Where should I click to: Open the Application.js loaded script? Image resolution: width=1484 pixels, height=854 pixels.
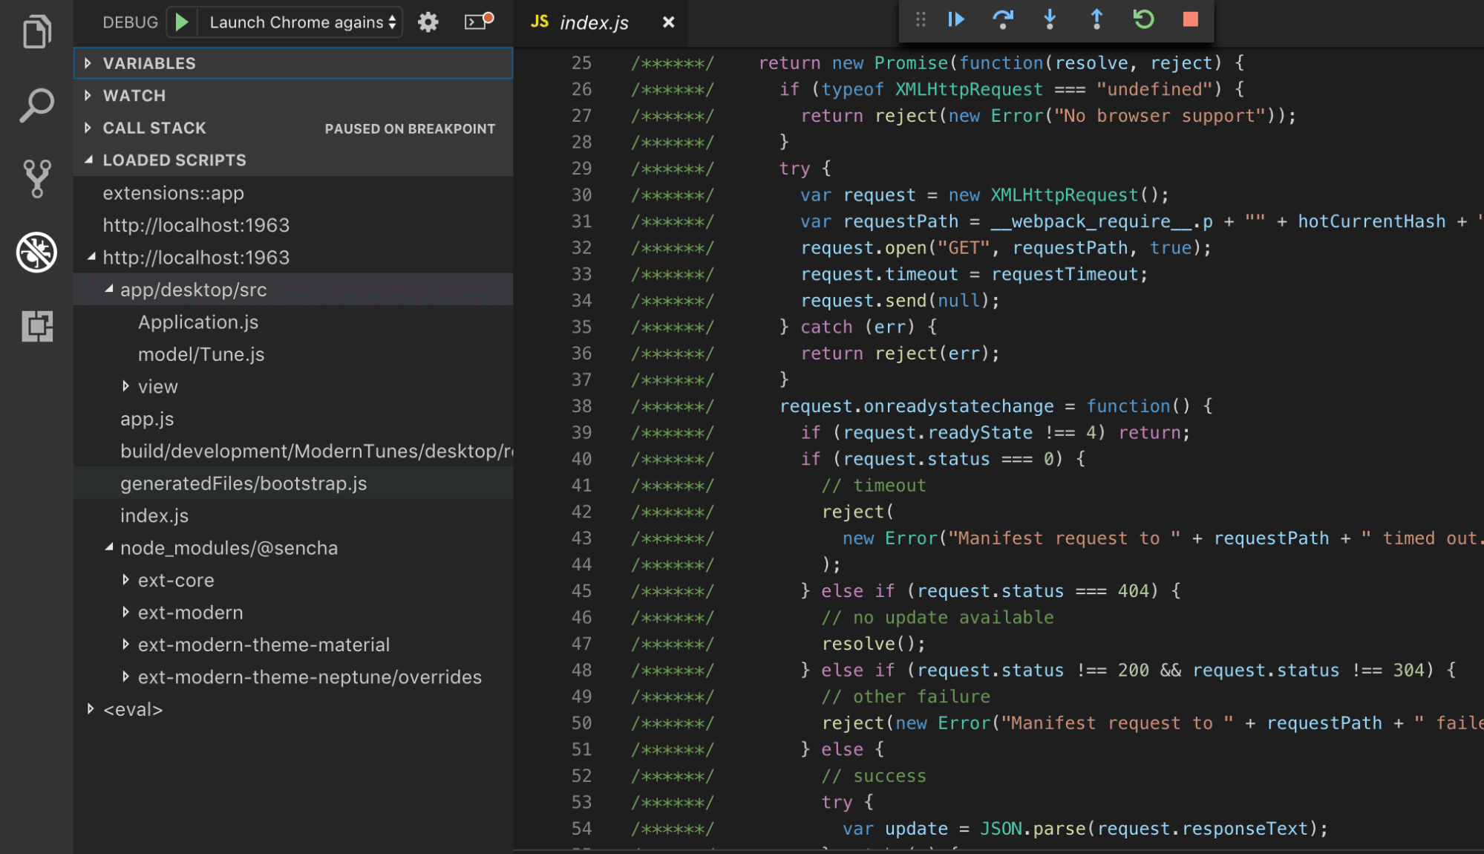tap(197, 322)
